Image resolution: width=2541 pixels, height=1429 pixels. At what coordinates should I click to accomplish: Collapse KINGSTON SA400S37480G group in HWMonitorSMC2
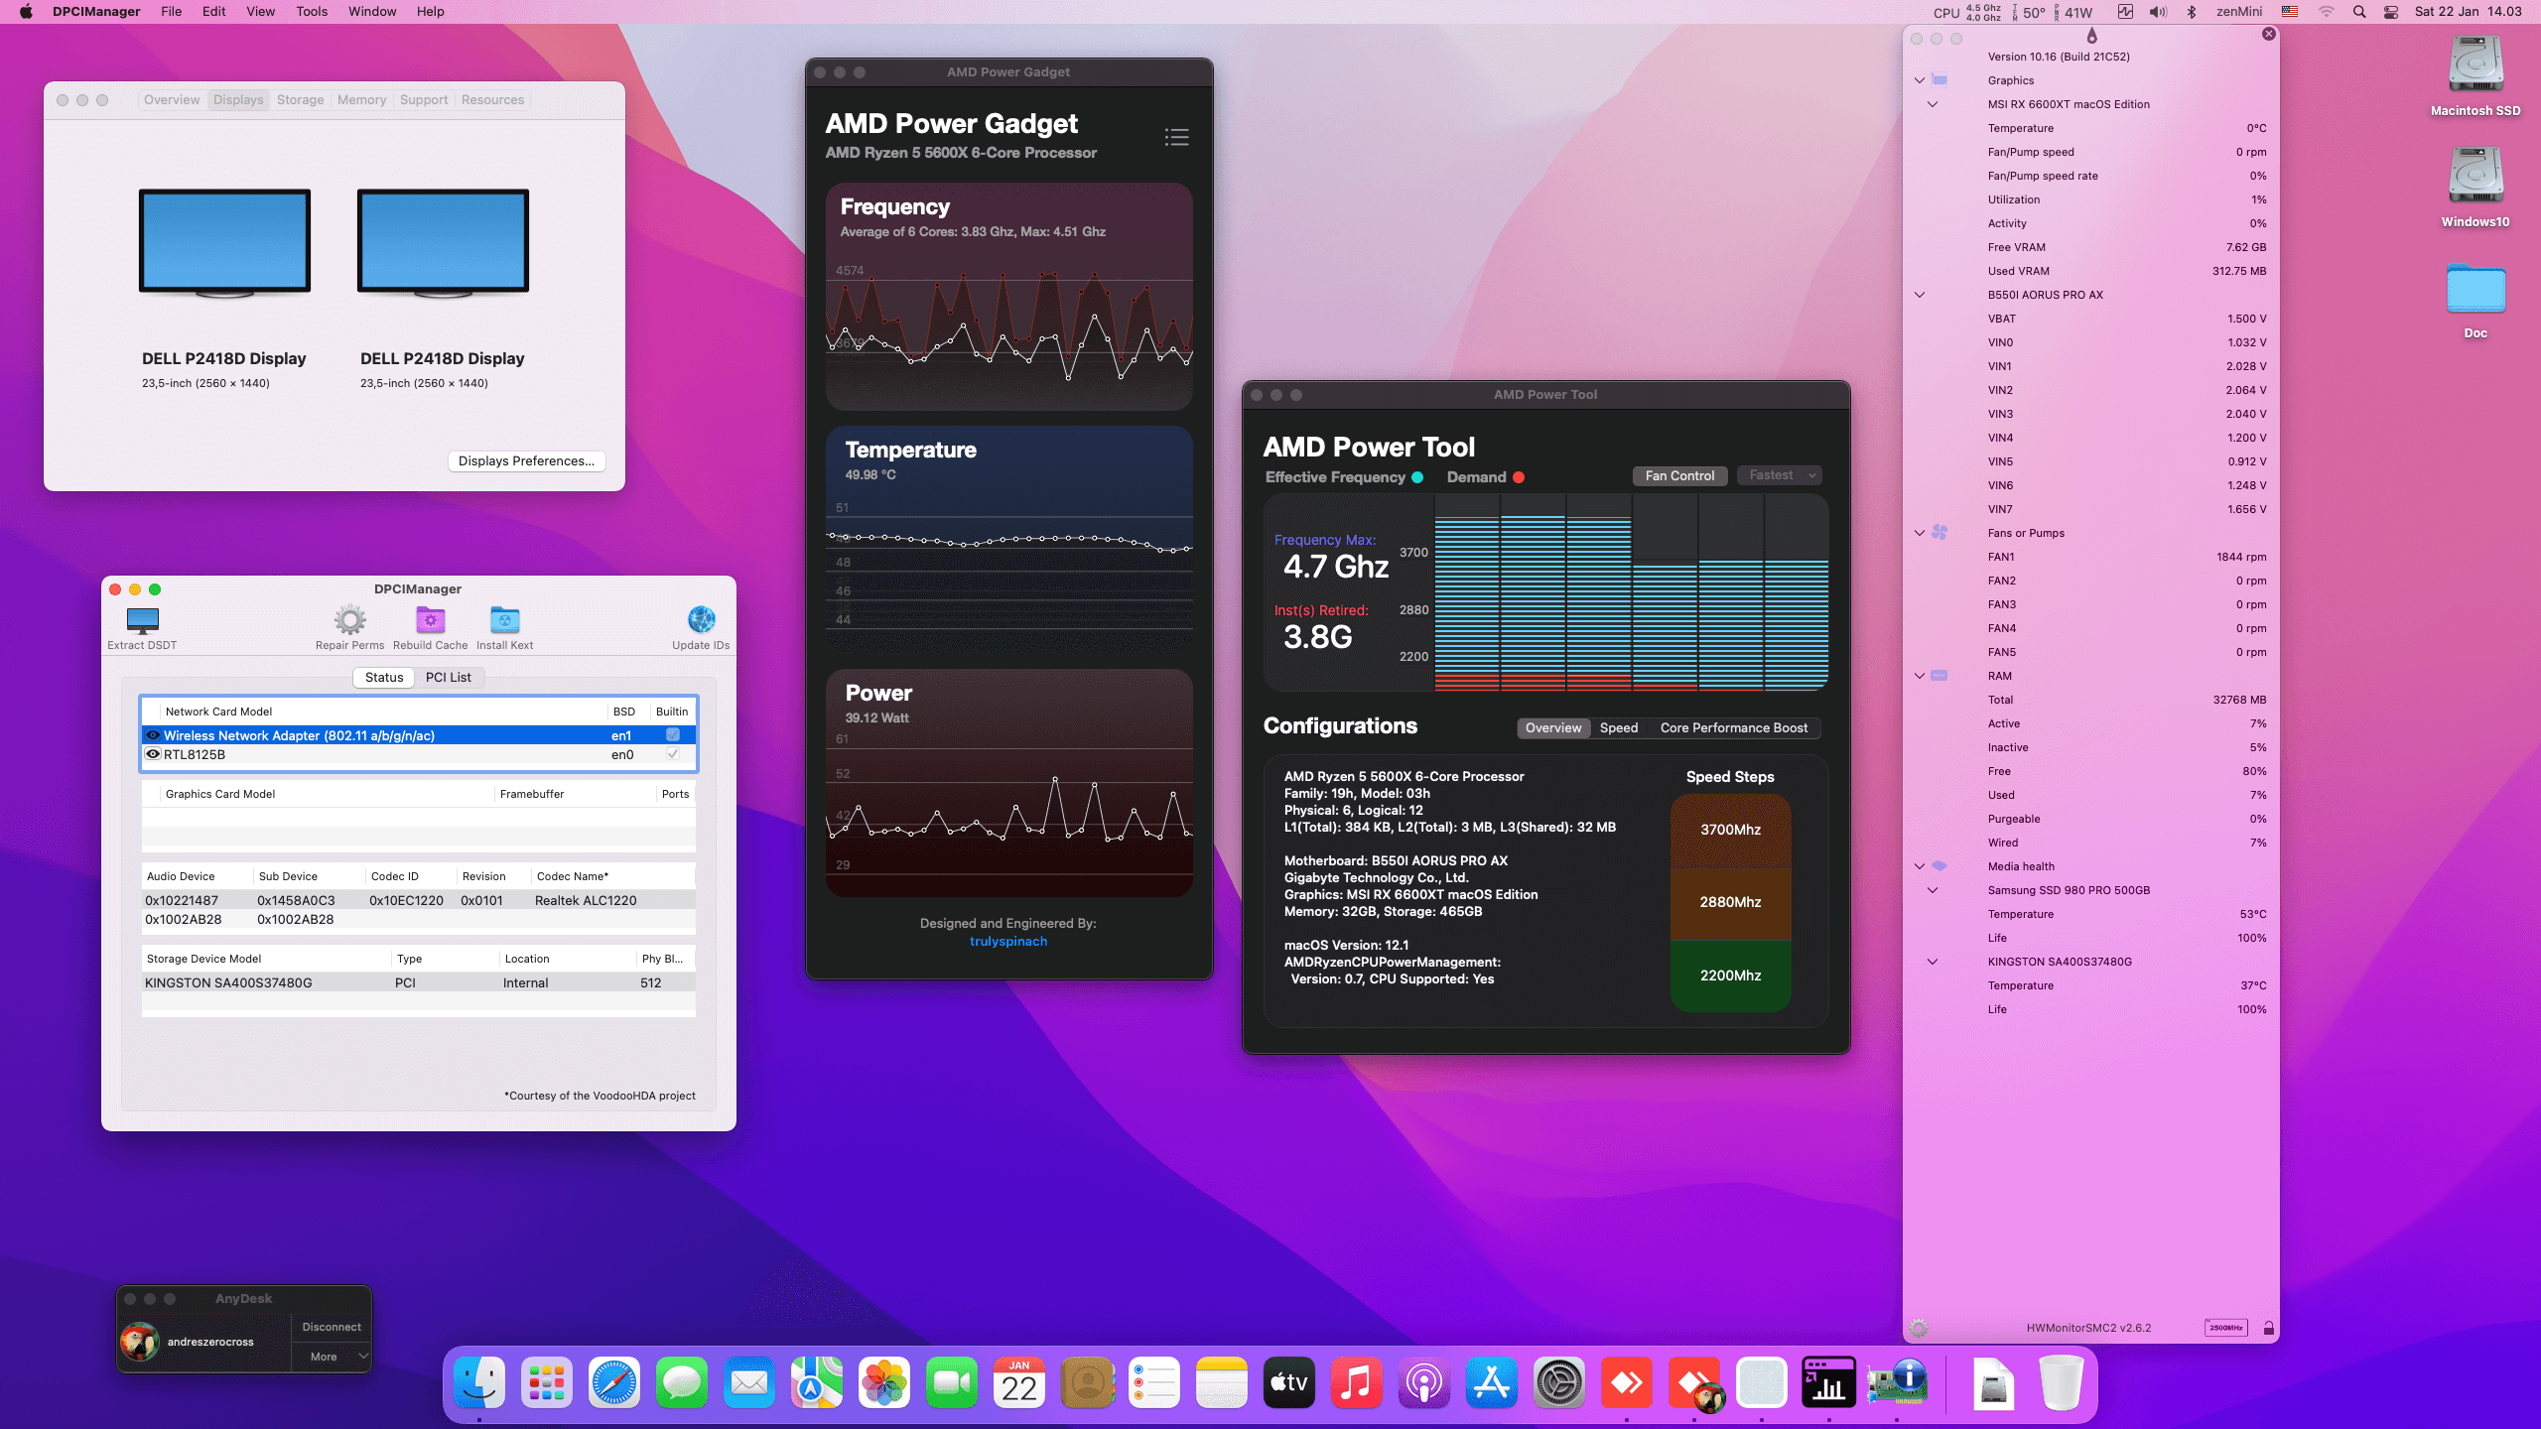1933,962
